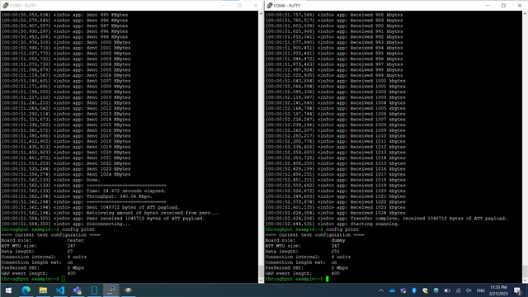Viewport: 528px width, 297px height.
Task: Click the COM6 - PuTTY window title
Action: point(287,6)
